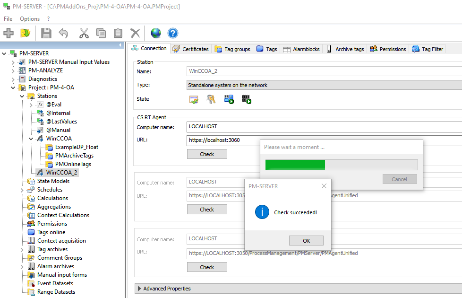Open the Tag groups tab
The image size is (462, 298).
point(232,49)
